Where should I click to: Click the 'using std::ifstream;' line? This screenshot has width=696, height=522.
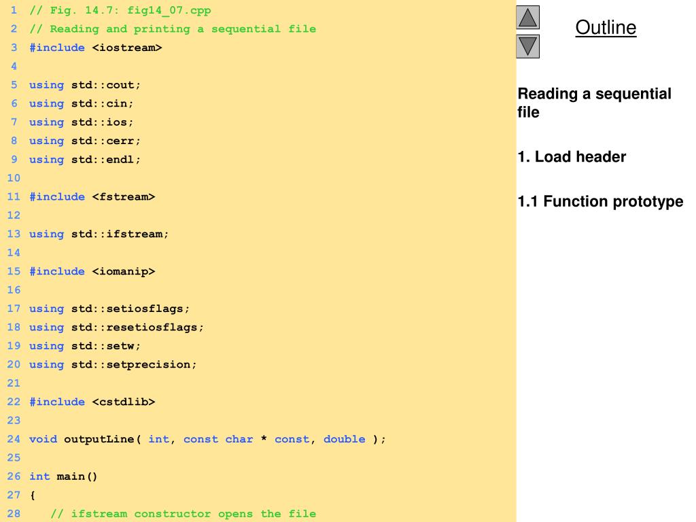tap(99, 234)
